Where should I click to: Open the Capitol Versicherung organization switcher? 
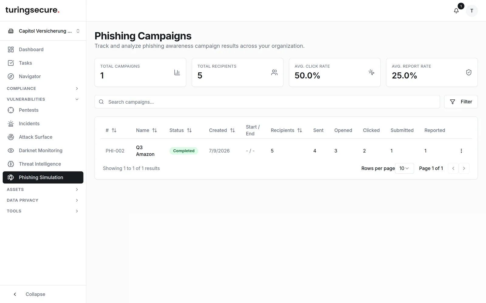(x=43, y=31)
